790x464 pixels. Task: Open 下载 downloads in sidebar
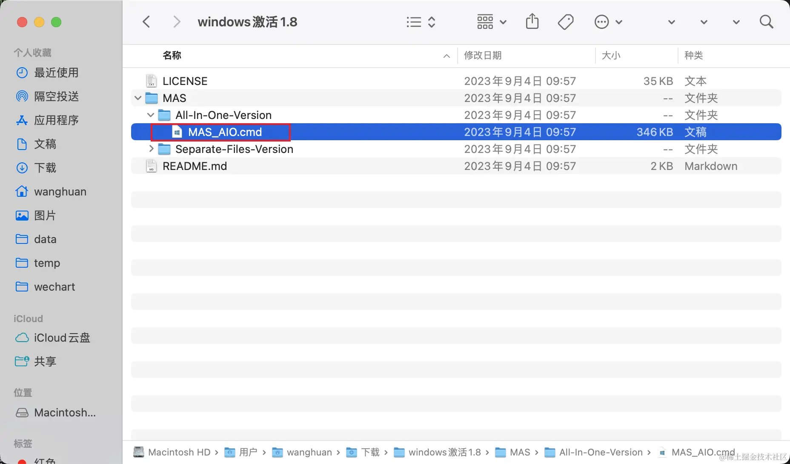tap(45, 168)
